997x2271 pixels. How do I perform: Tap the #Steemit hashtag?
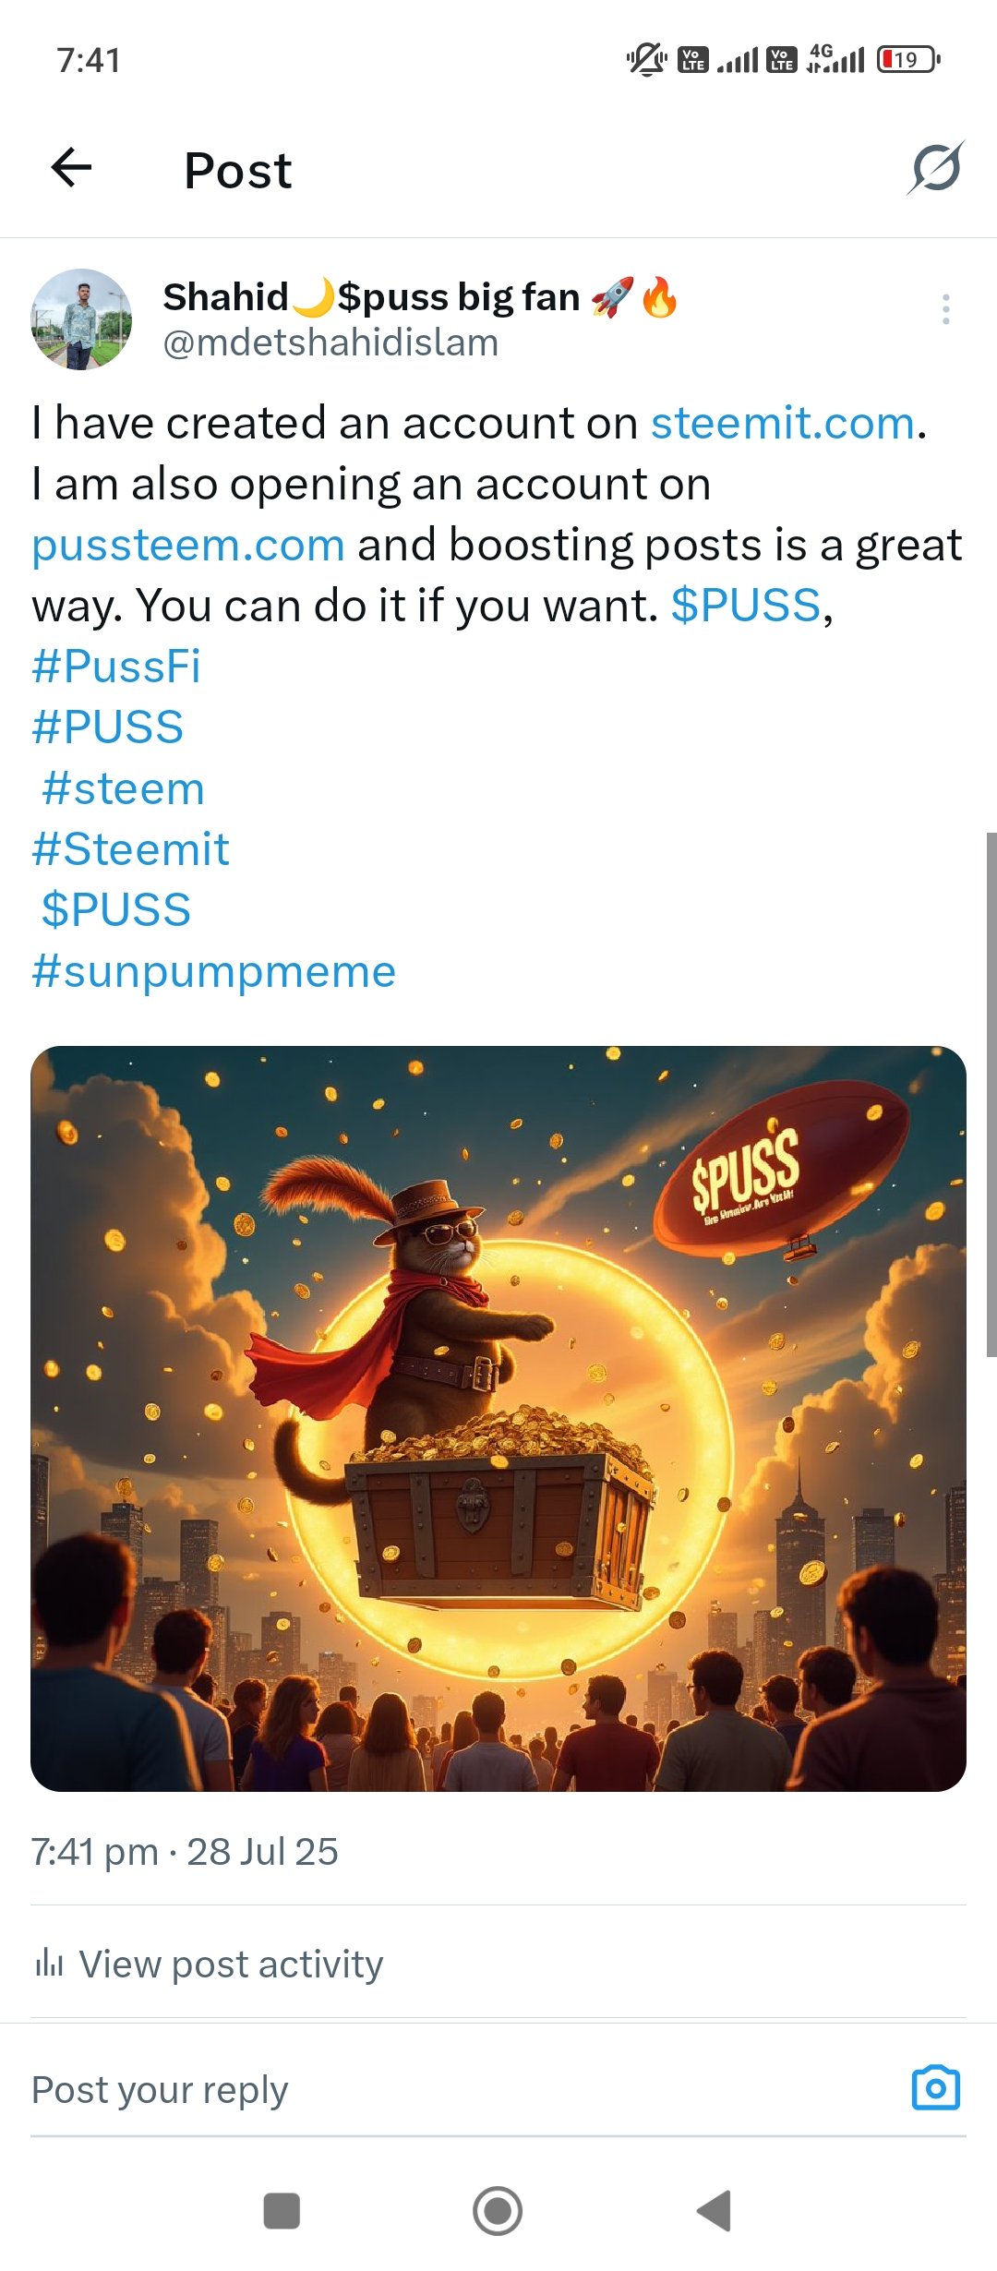click(130, 849)
